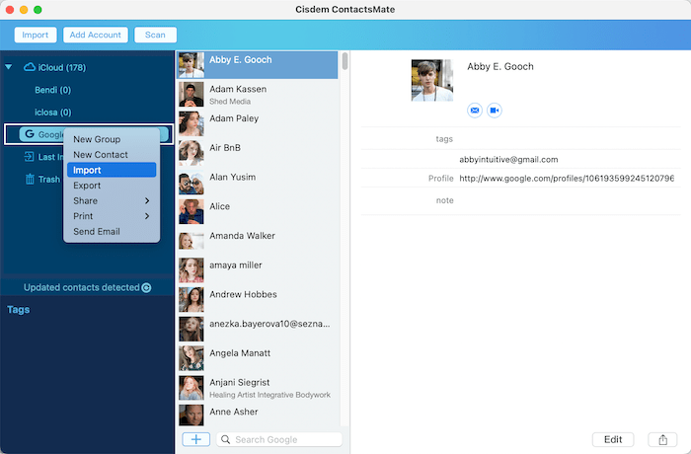Click the note field label

(x=444, y=200)
